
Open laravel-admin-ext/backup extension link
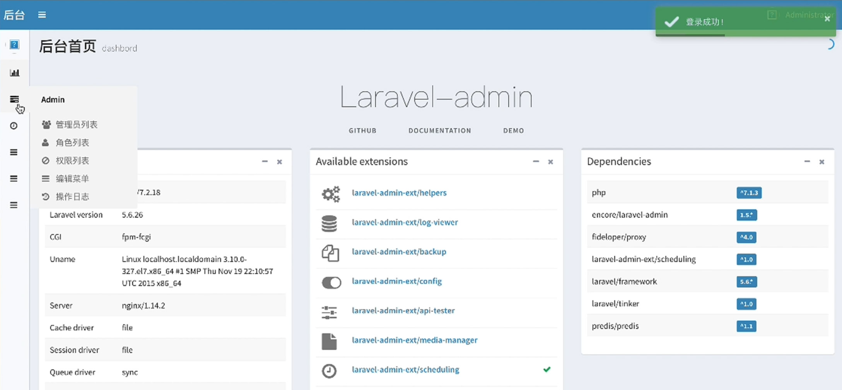[x=399, y=252]
